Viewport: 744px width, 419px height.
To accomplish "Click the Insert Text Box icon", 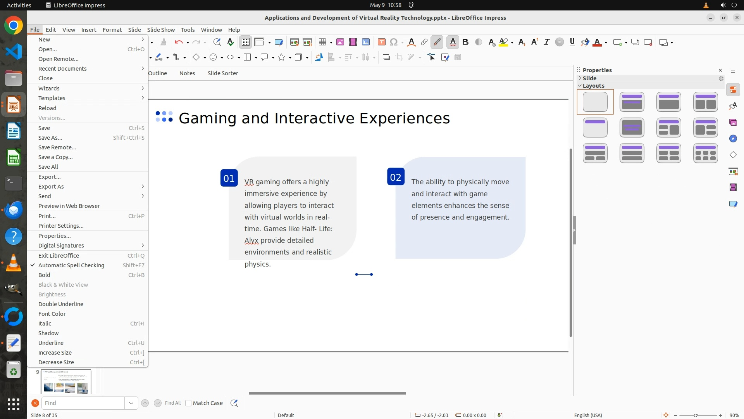I will tap(381, 42).
